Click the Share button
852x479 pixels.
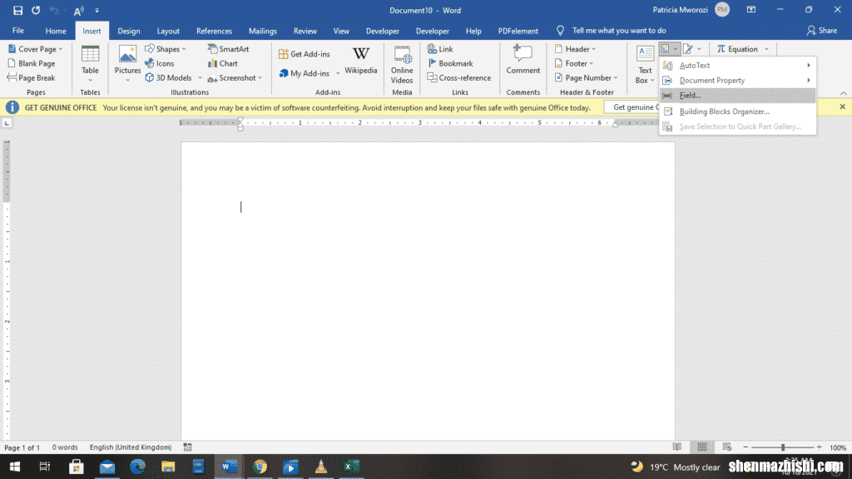[821, 31]
